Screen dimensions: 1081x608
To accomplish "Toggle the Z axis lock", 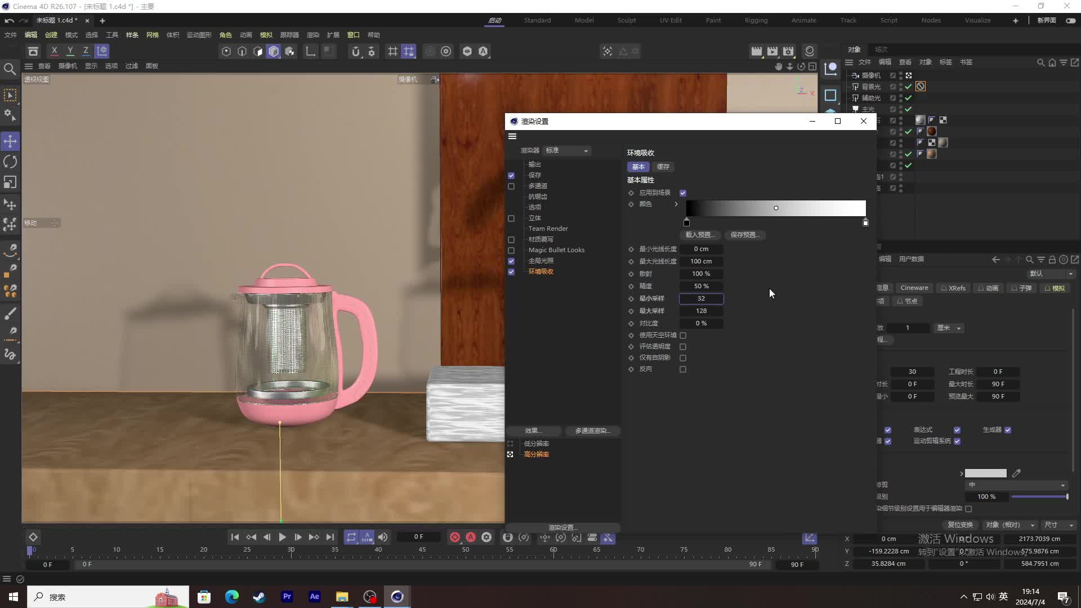I will 86,51.
